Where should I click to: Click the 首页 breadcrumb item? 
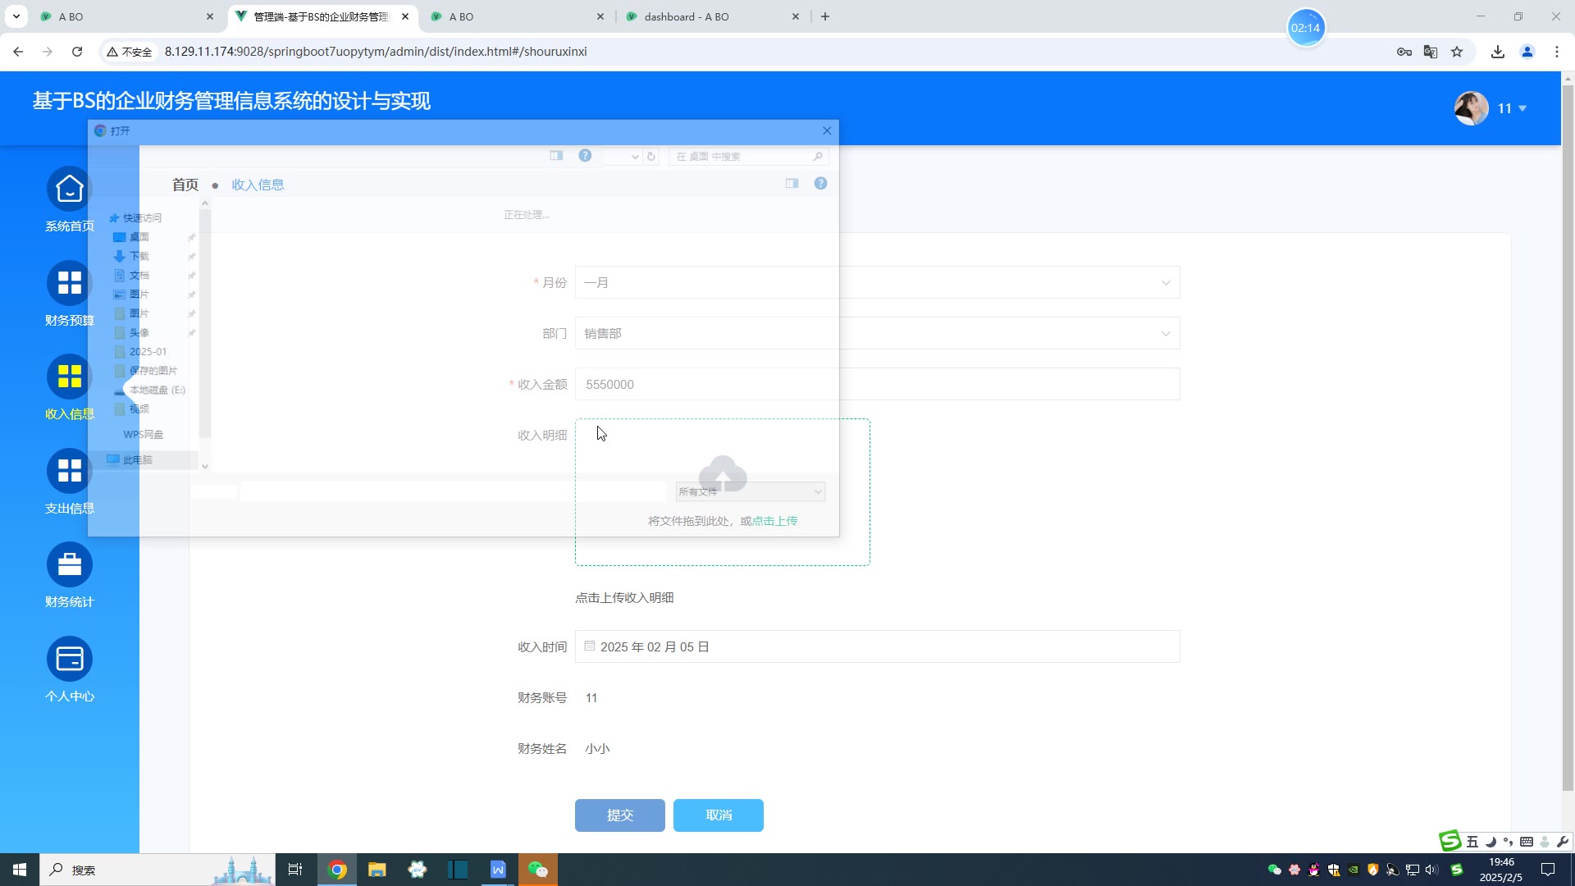tap(185, 185)
